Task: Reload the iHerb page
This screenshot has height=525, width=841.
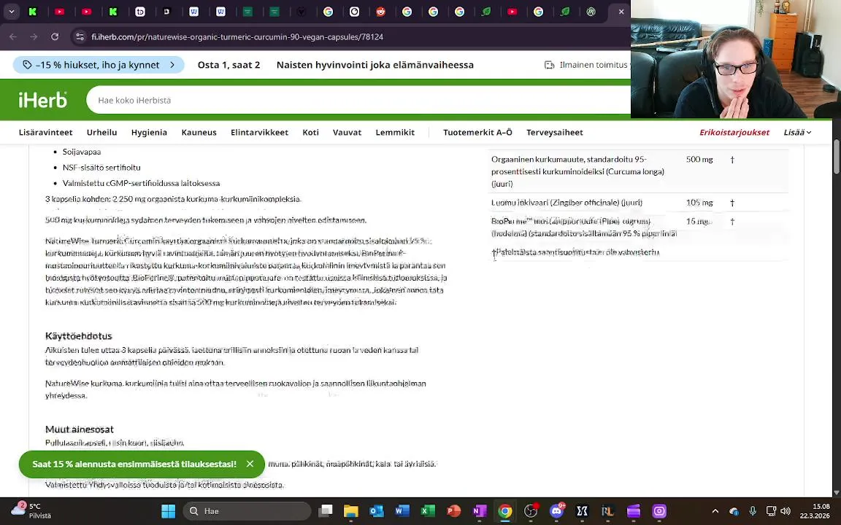Action: 55,37
